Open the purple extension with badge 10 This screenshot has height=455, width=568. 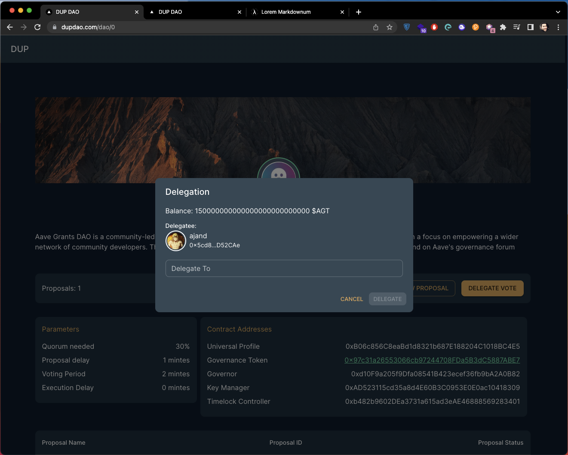[421, 28]
